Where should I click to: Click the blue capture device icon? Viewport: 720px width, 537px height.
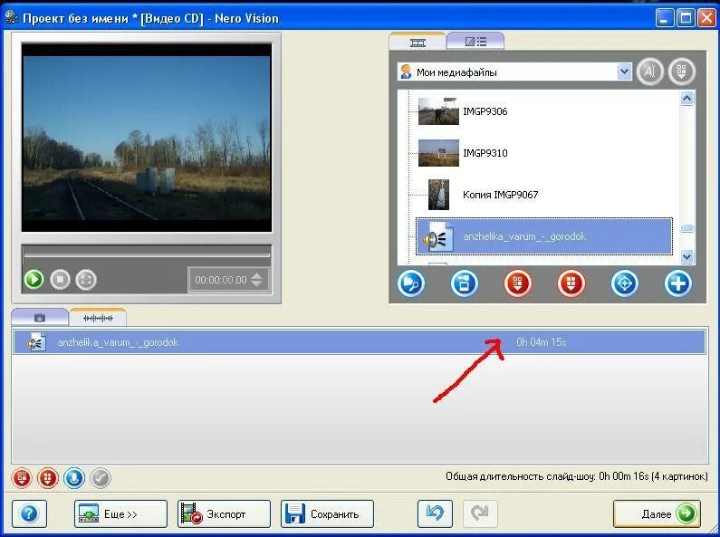465,283
